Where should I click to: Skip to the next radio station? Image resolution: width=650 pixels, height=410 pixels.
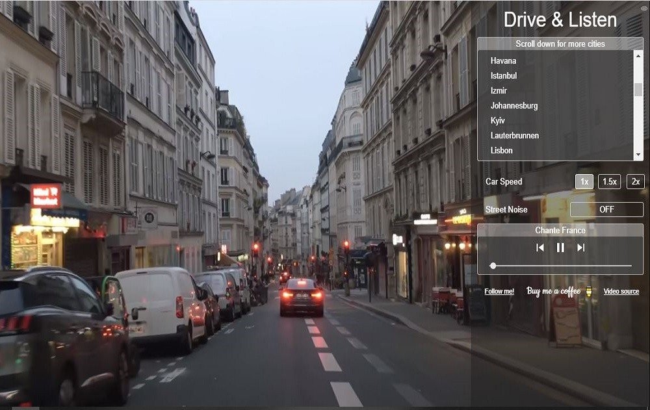click(581, 248)
